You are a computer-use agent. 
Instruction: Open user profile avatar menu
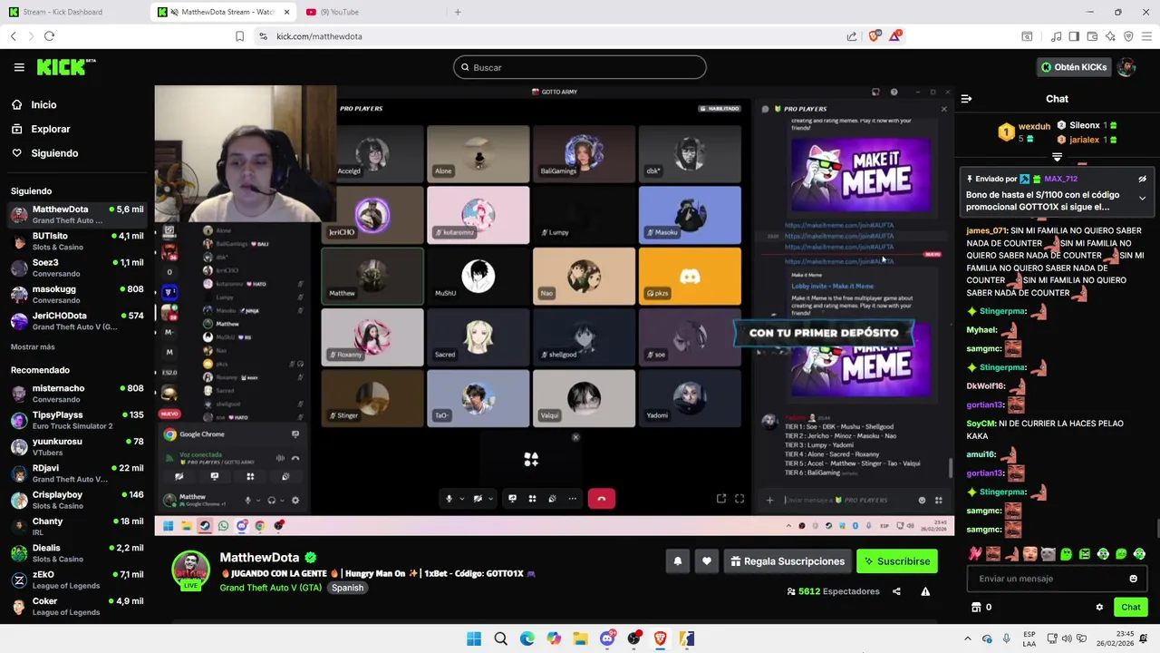coord(1126,67)
